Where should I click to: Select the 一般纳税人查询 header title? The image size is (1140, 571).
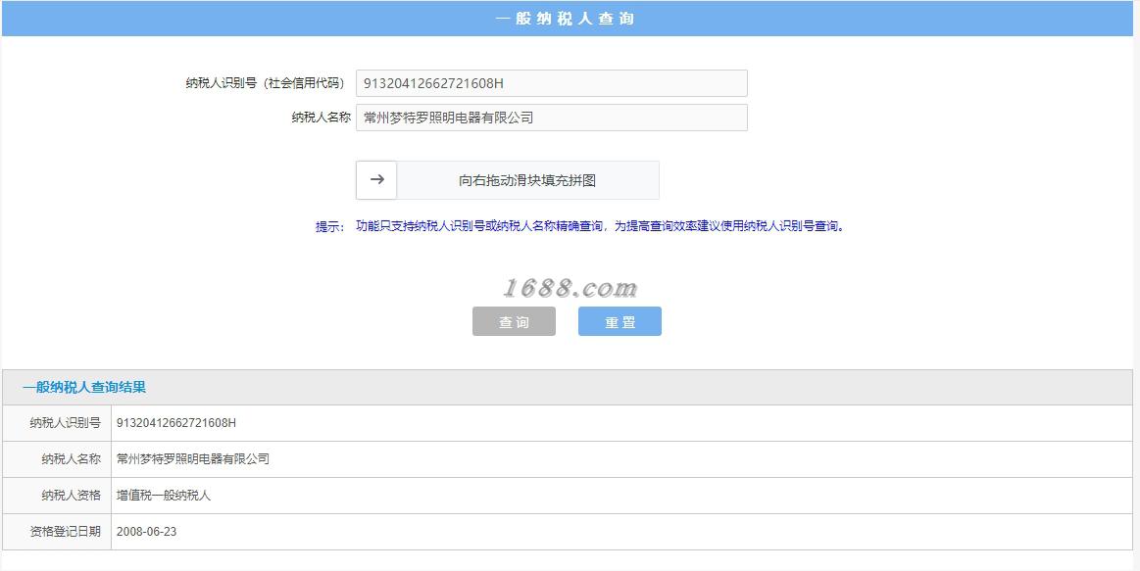point(565,19)
